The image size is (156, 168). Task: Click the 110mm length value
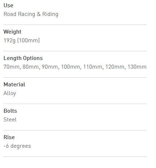pos(93,67)
